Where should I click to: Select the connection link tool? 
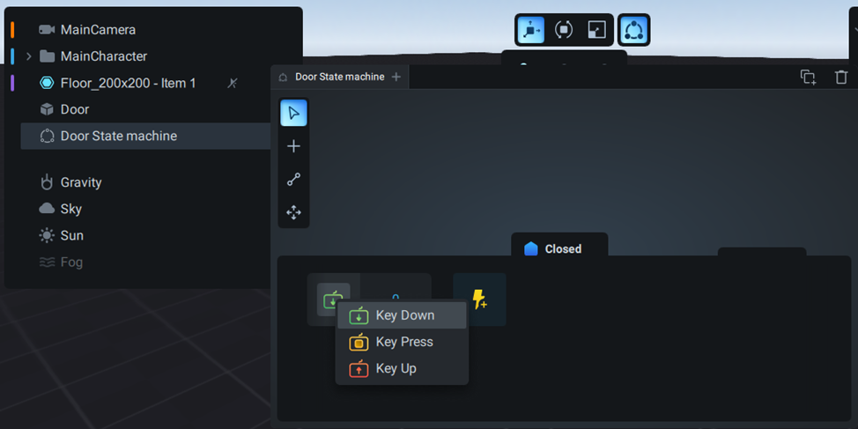(293, 180)
